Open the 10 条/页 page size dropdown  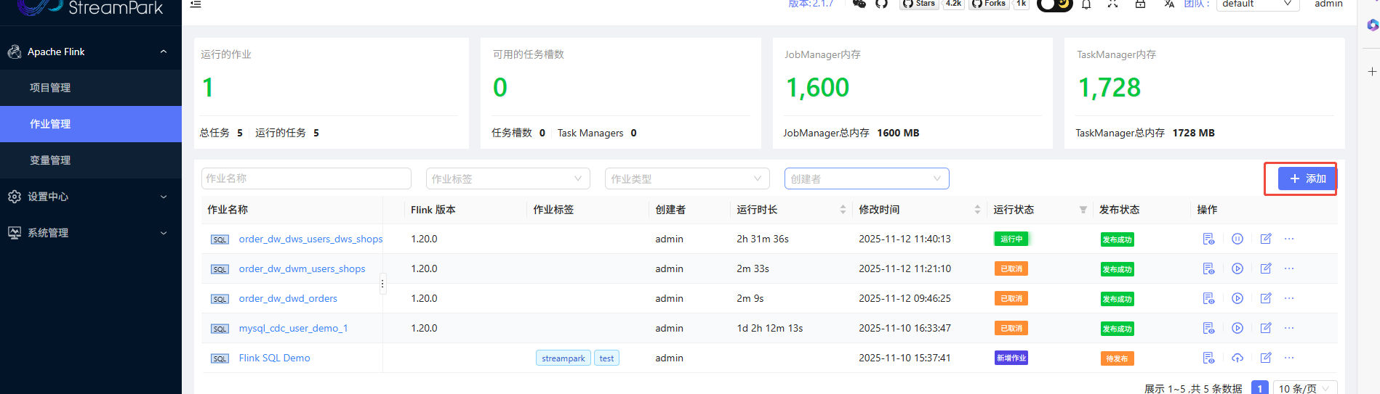tap(1305, 388)
